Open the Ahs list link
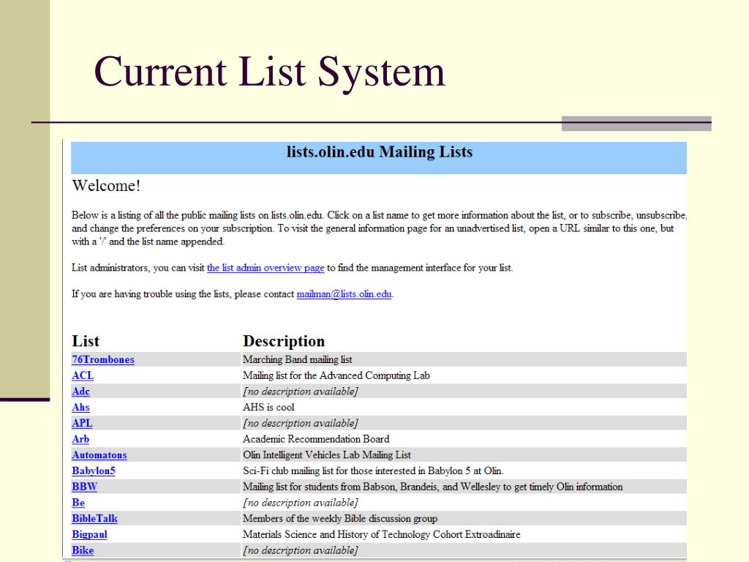The image size is (749, 562). (x=80, y=407)
